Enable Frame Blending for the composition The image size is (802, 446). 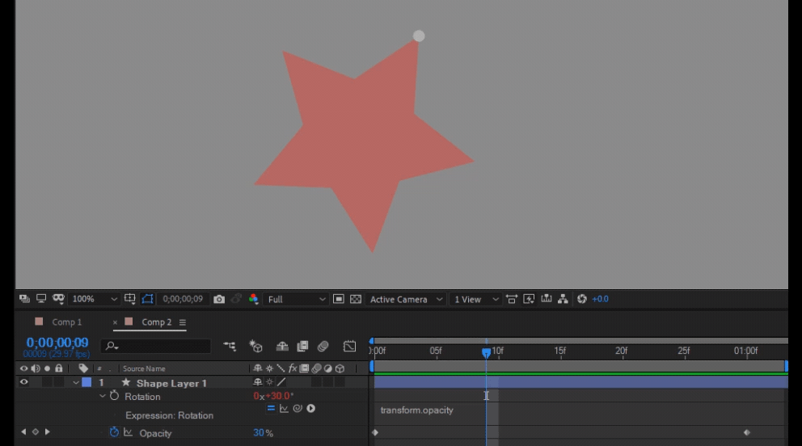(302, 347)
